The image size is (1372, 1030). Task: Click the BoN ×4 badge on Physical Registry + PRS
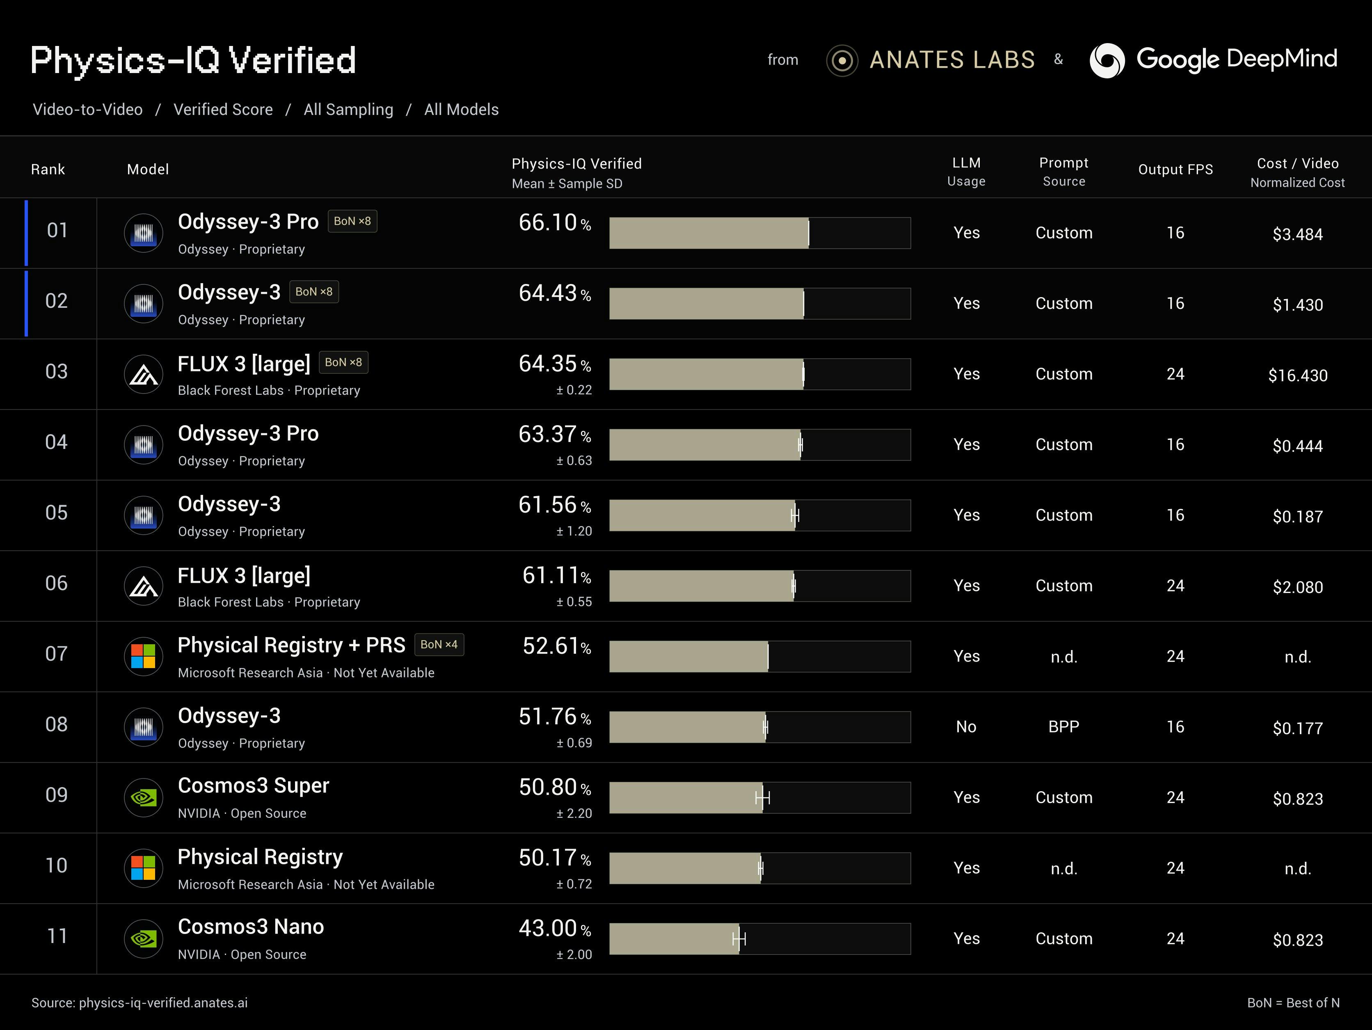pyautogui.click(x=439, y=645)
